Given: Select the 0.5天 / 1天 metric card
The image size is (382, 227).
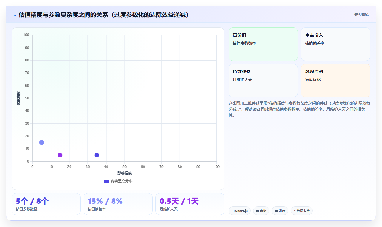Looking at the screenshot, I should [x=190, y=204].
